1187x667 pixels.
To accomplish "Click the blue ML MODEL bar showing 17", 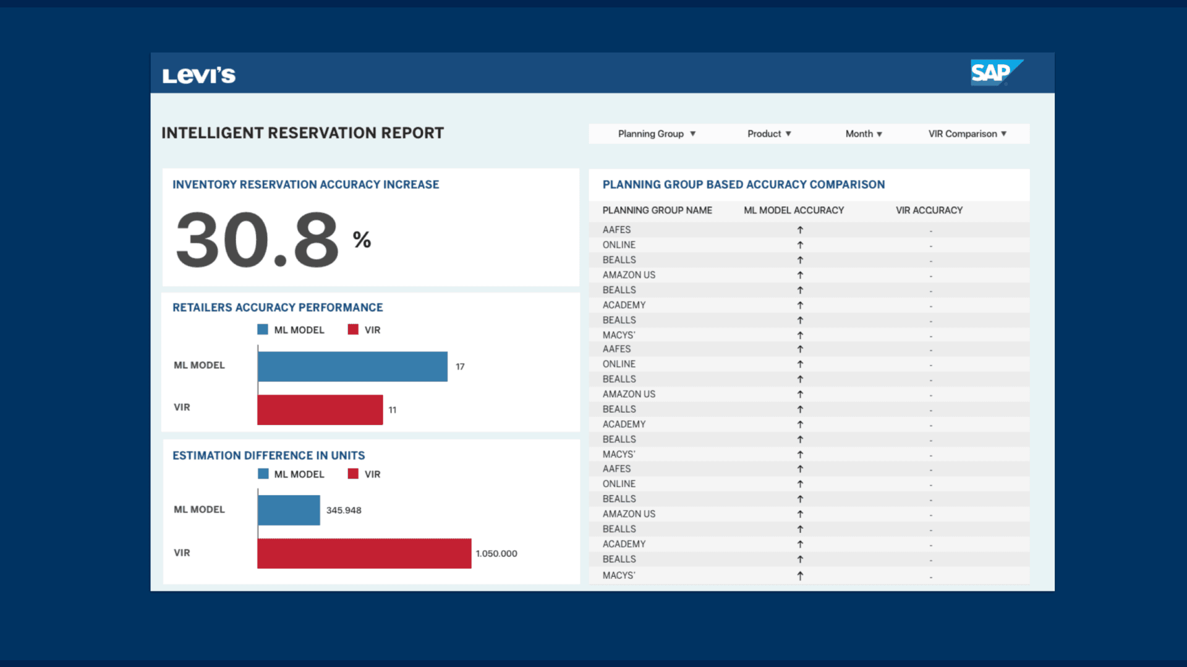I will tap(352, 367).
